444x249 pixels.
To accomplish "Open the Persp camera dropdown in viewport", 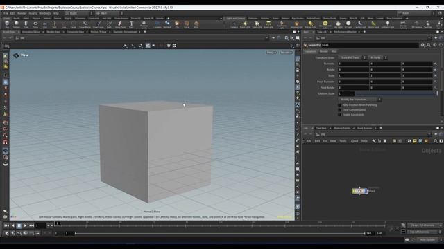I will pyautogui.click(x=271, y=53).
